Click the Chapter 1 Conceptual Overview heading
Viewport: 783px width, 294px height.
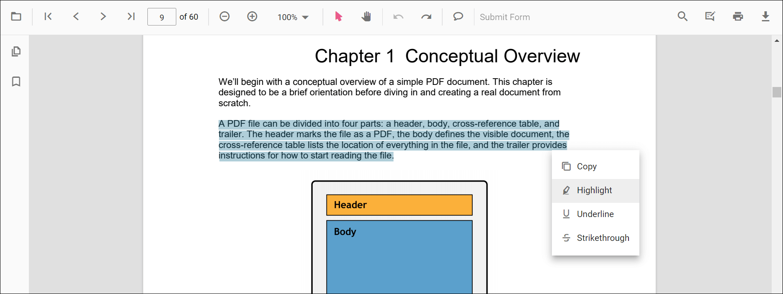click(x=447, y=56)
